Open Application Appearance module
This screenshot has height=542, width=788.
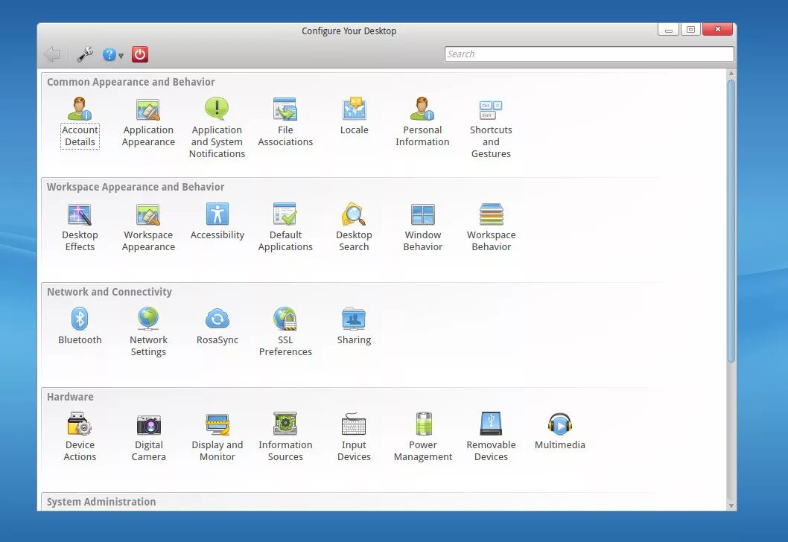tap(148, 123)
